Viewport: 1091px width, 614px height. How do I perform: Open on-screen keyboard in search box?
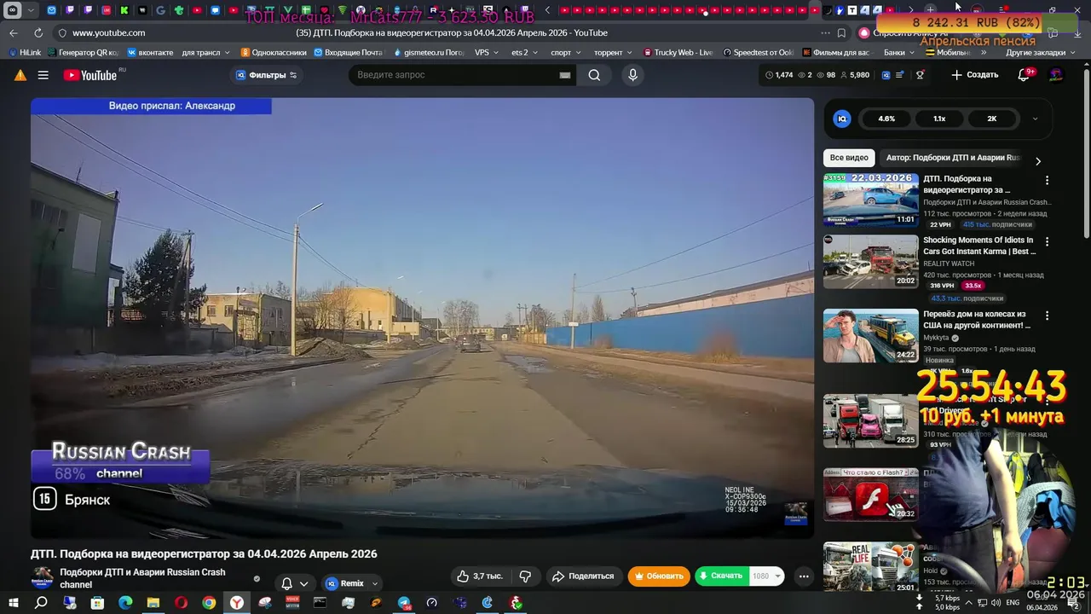coord(564,75)
